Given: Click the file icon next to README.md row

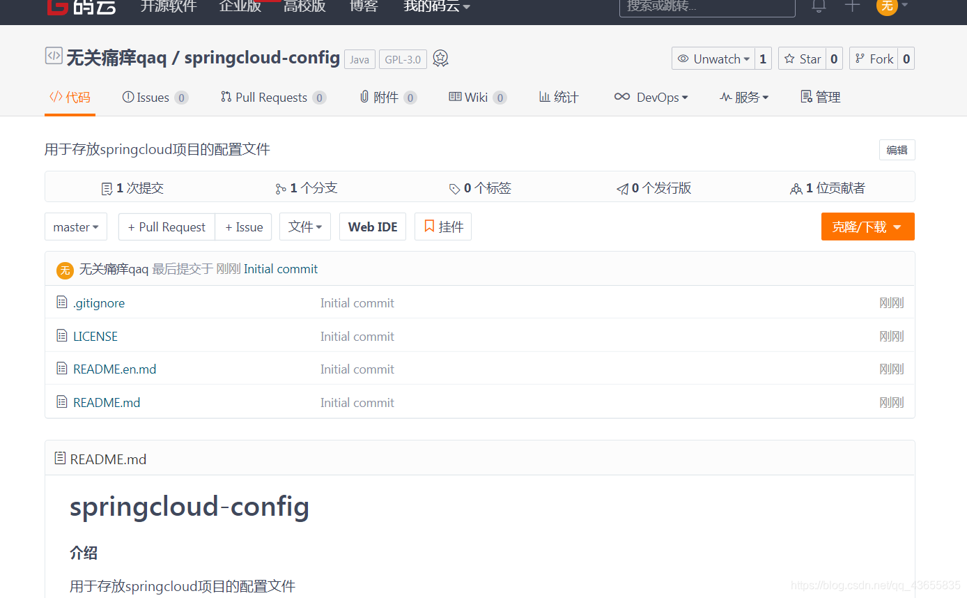Looking at the screenshot, I should (62, 402).
